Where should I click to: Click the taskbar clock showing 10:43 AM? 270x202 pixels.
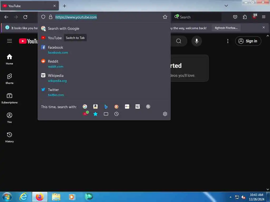(257, 197)
